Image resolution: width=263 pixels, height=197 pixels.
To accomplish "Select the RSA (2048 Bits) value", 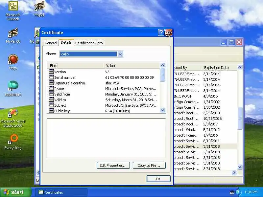I will point(118,111).
